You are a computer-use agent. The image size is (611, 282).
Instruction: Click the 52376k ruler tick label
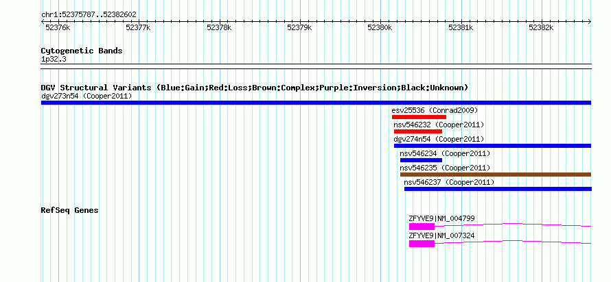(x=58, y=27)
